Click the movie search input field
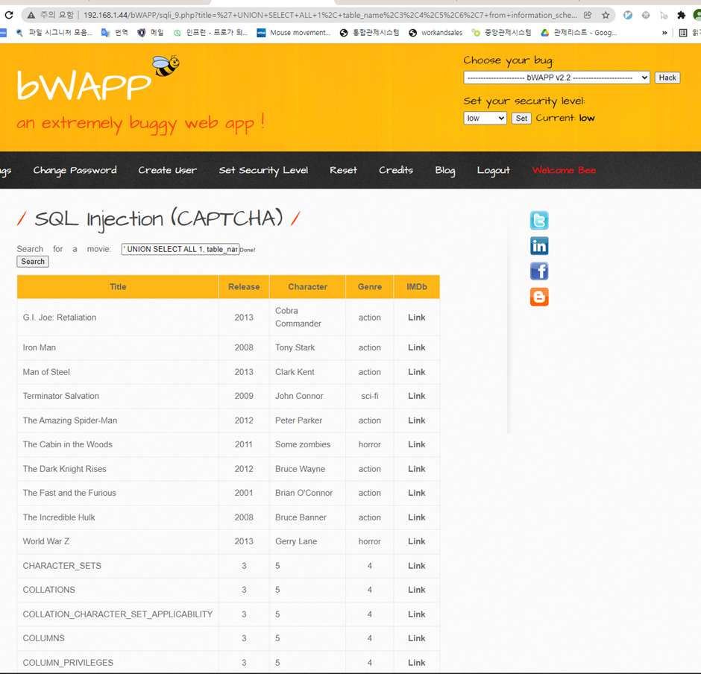 (180, 249)
